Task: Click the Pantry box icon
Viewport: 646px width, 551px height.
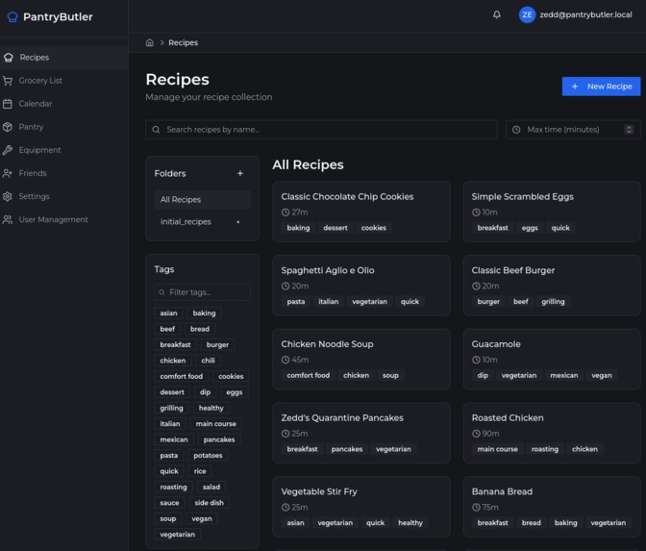Action: pyautogui.click(x=8, y=127)
